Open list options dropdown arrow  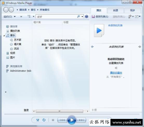coord(140,16)
